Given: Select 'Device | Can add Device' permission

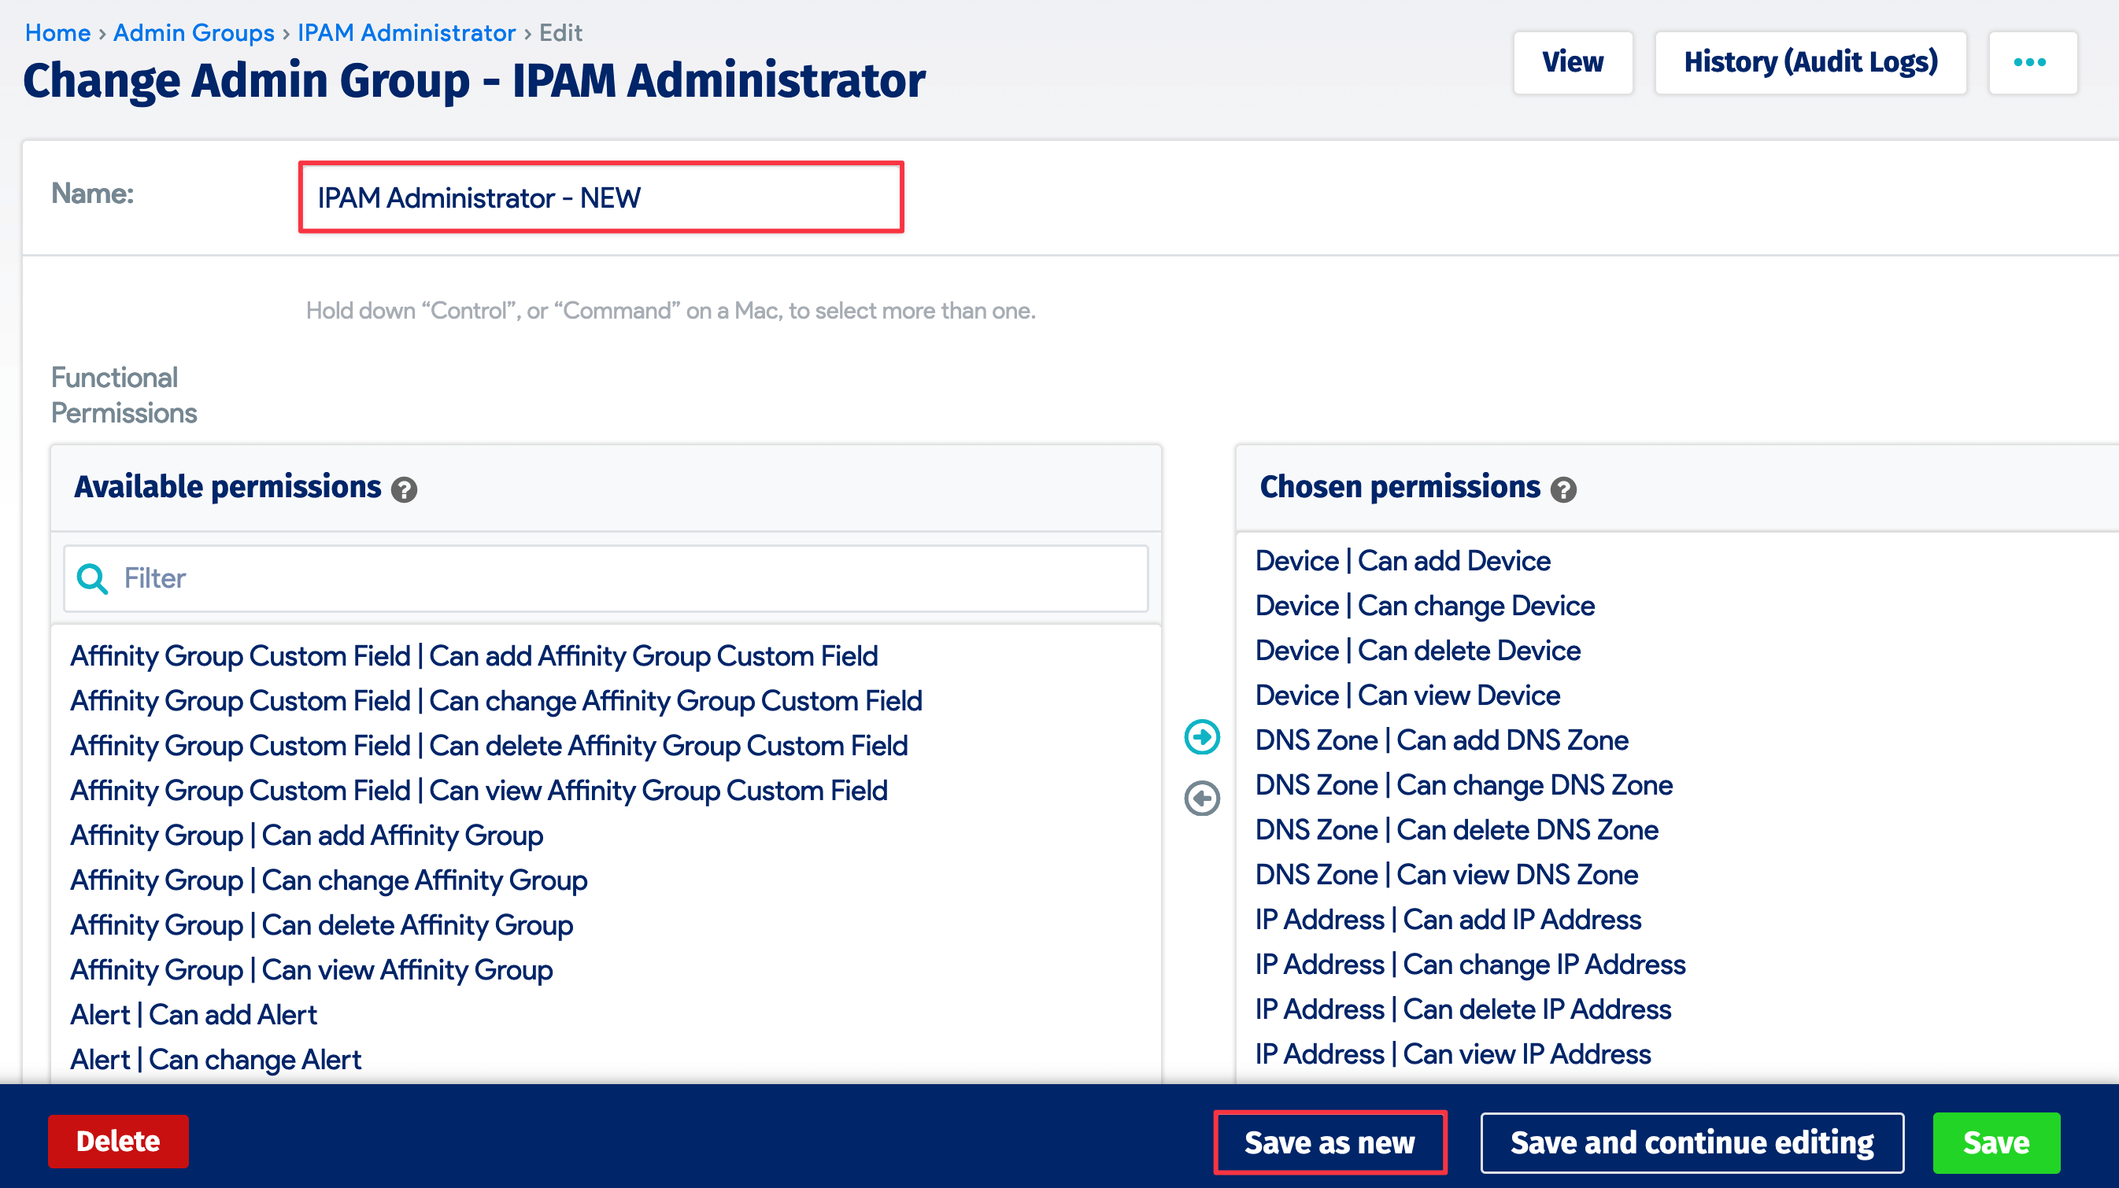Looking at the screenshot, I should click(x=1402, y=560).
